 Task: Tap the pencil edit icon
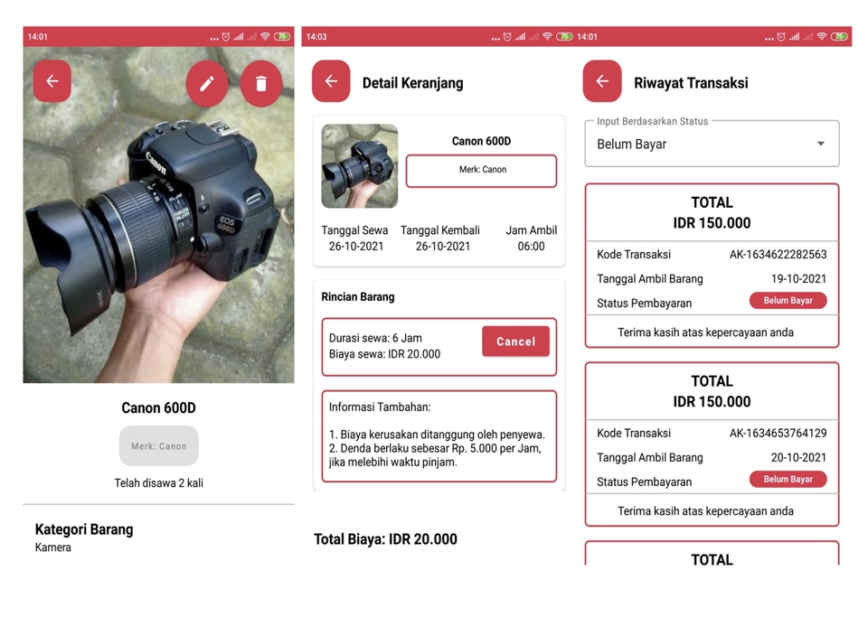[x=207, y=84]
